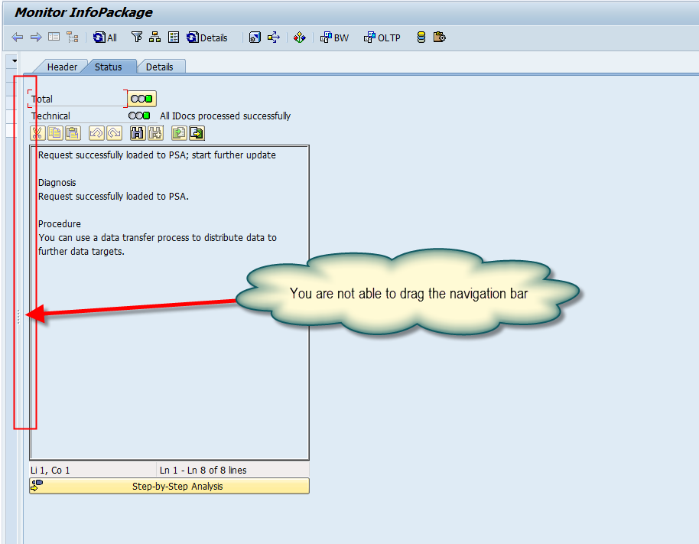Click the hierarchy structure icon

(154, 37)
